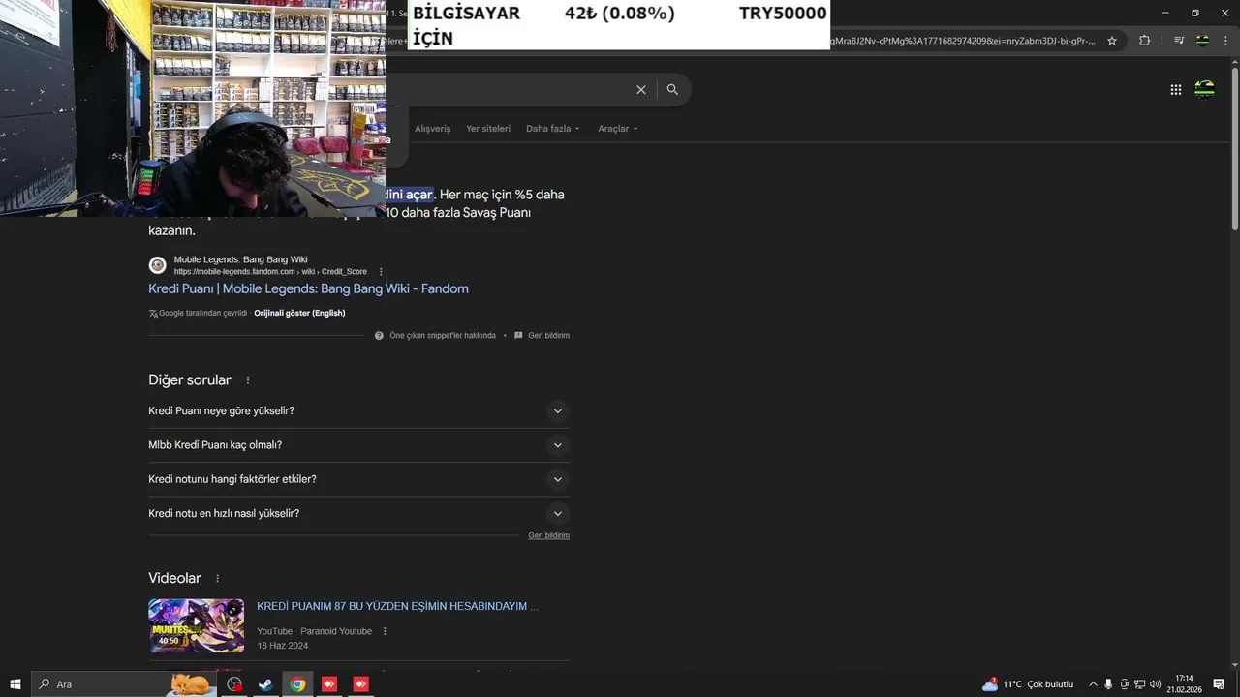
Task: Open the Chrome extensions puzzle icon
Action: (x=1144, y=41)
